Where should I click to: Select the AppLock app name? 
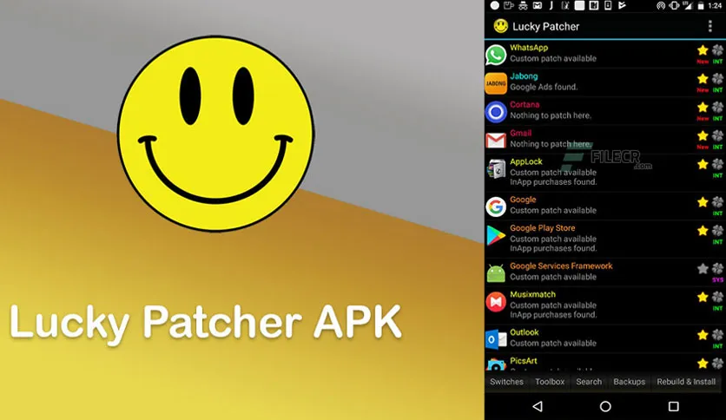point(526,162)
